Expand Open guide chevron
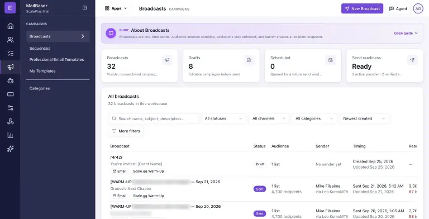The height and width of the screenshot is (219, 429). point(416,33)
